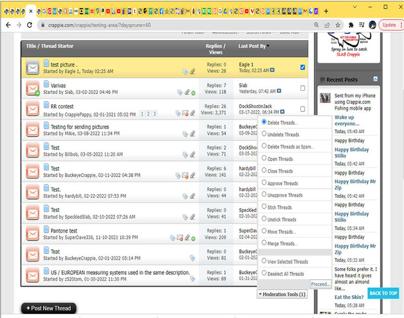Click the Post New Thread button
Viewport: 404px width, 318px height.
coord(48,308)
